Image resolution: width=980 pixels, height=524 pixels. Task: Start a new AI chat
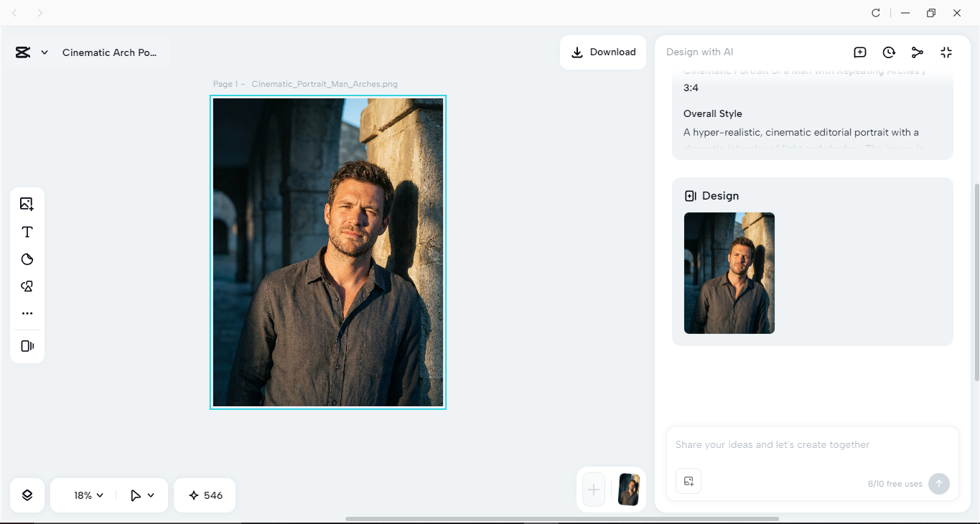[x=860, y=52]
